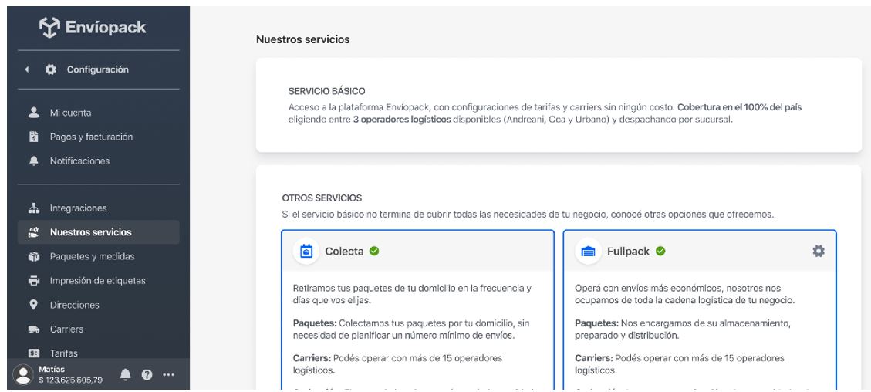
Task: Go to the Carriers section
Action: 98,329
